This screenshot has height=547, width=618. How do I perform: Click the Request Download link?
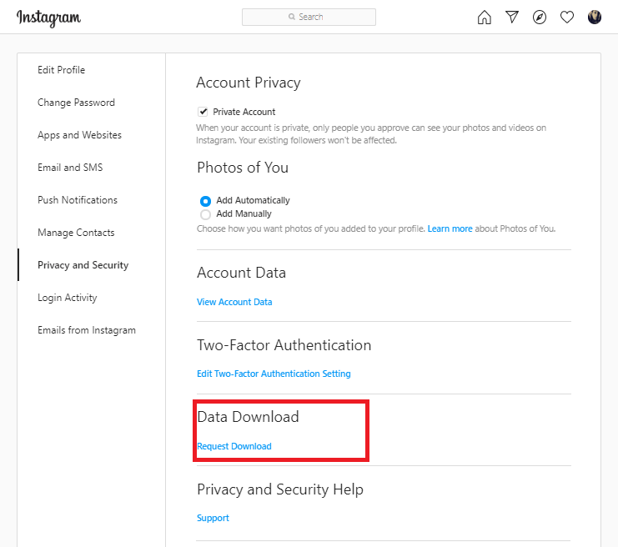point(234,446)
